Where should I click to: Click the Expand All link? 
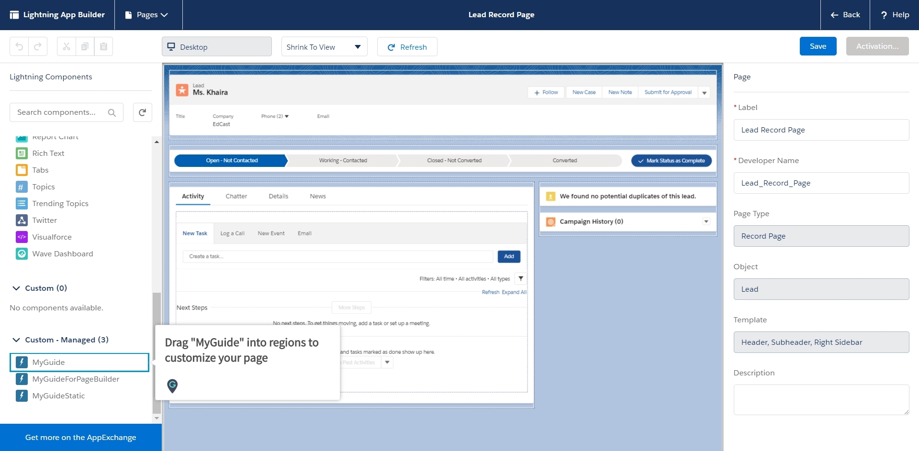click(x=514, y=292)
